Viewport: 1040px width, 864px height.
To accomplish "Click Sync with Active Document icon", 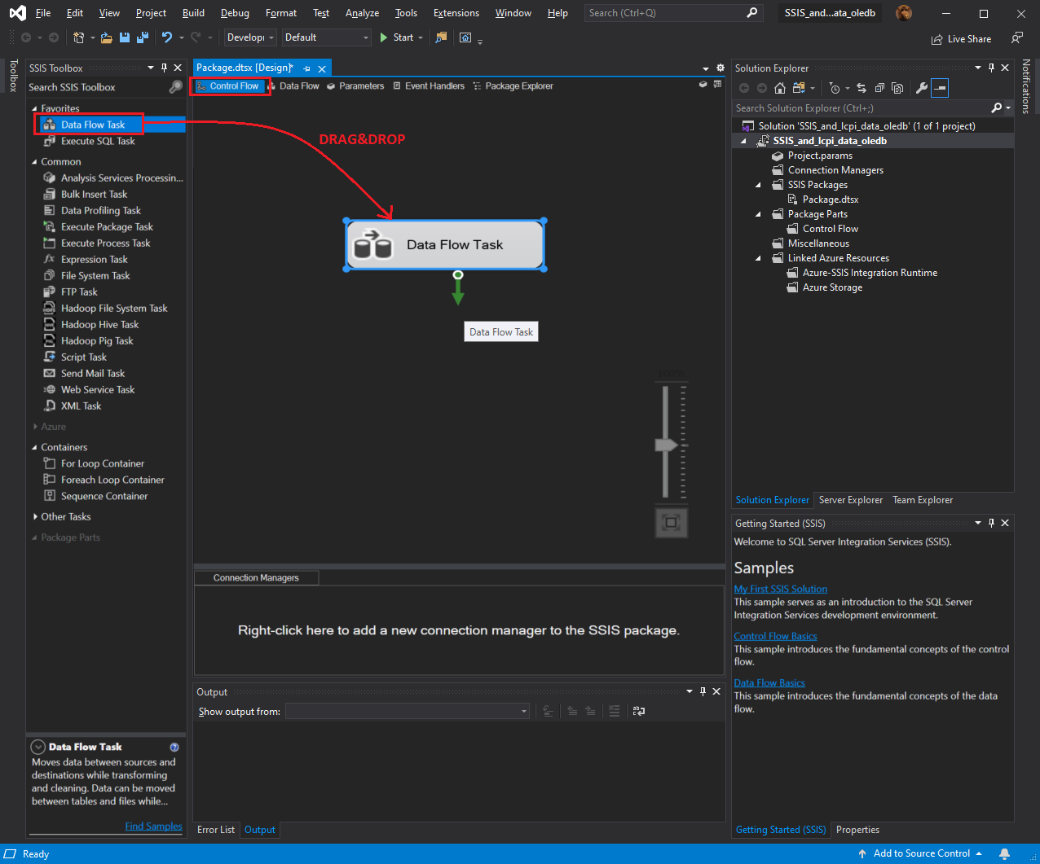I will point(862,88).
